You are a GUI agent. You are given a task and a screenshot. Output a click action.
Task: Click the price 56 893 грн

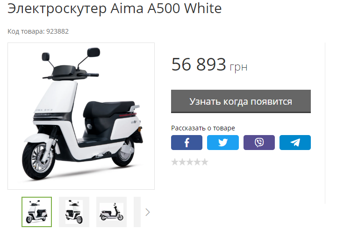(209, 64)
